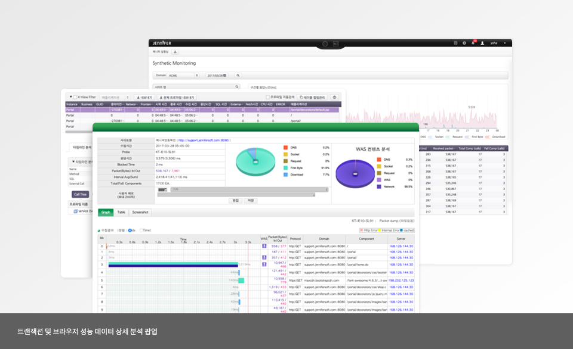Open settings via the gear icon
This screenshot has height=349, width=573.
[464, 43]
